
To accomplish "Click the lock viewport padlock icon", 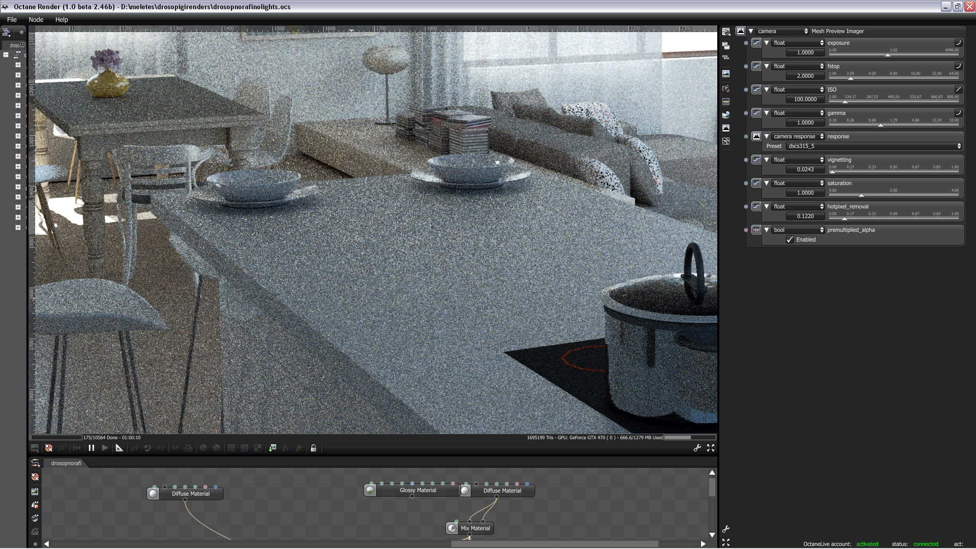I will tap(314, 448).
